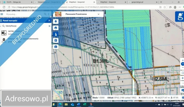
Task: Switch to the geoportal.gov.pl tab
Action: (137, 2)
